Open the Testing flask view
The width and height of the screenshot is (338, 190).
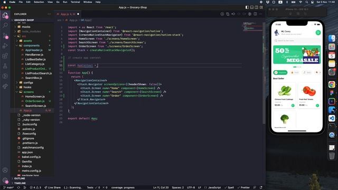[5, 66]
